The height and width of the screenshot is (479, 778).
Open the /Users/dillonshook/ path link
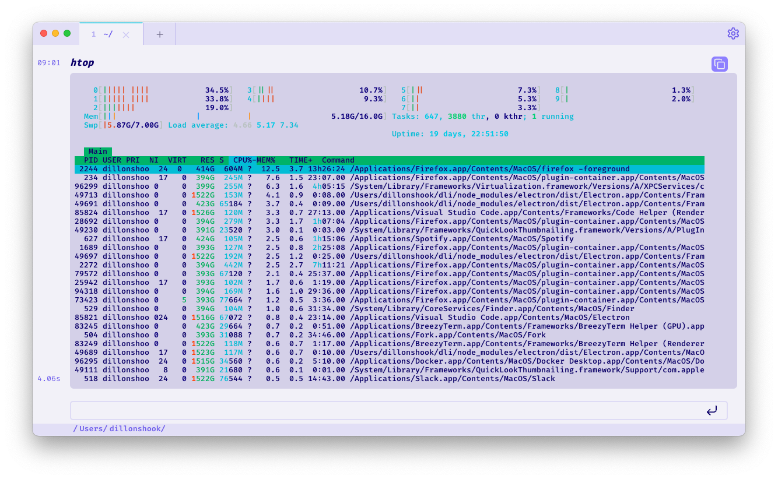[119, 428]
